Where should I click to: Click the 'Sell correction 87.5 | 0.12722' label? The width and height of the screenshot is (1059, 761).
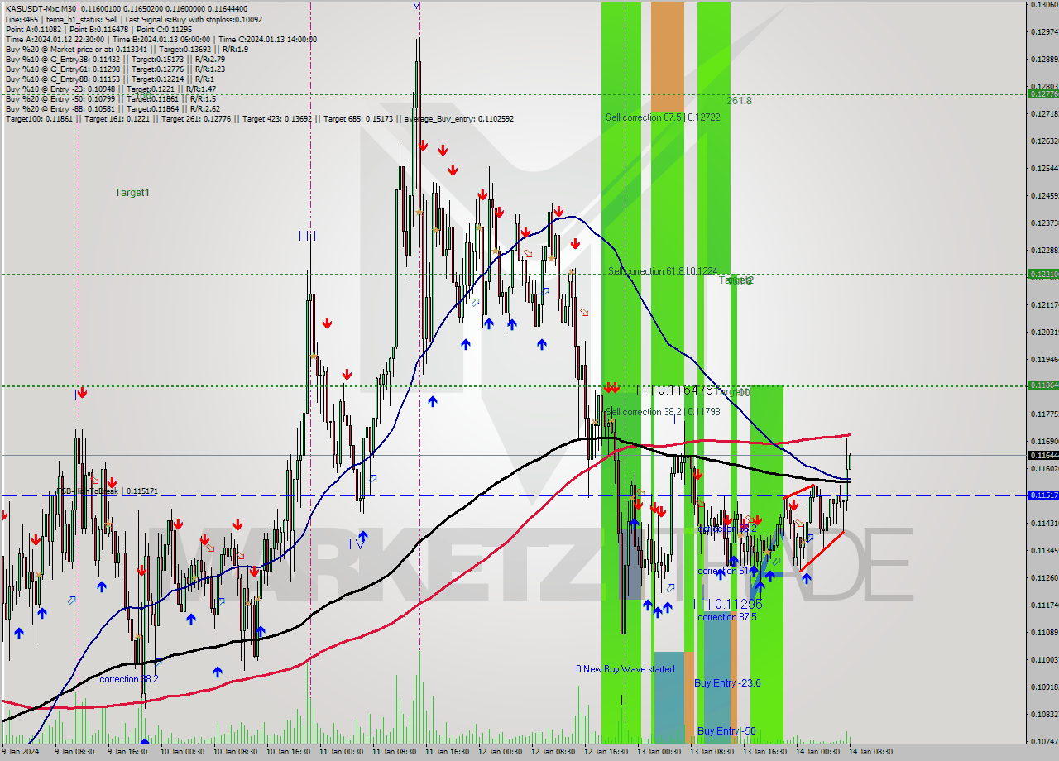click(x=663, y=117)
